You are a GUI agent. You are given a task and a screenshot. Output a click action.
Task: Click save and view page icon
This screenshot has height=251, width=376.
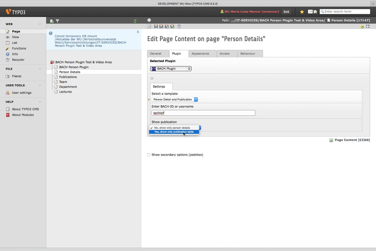(161, 26)
